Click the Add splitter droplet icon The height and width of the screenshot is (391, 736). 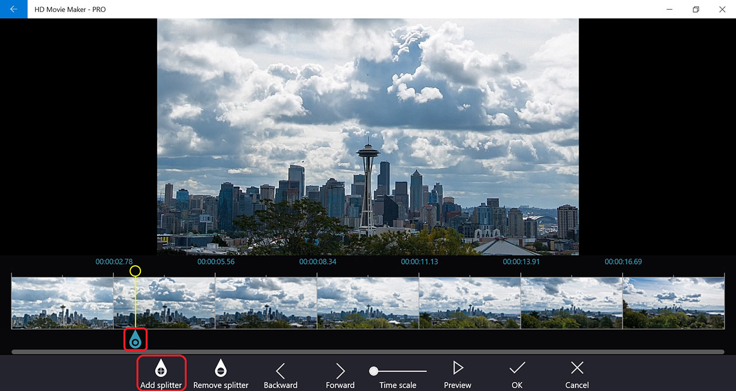click(x=161, y=368)
